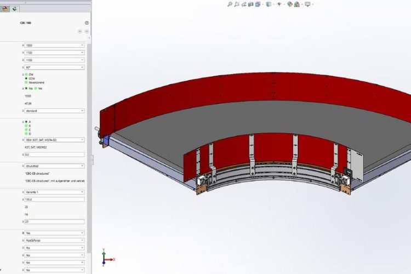Select the Reversierend radio button

coord(26,83)
